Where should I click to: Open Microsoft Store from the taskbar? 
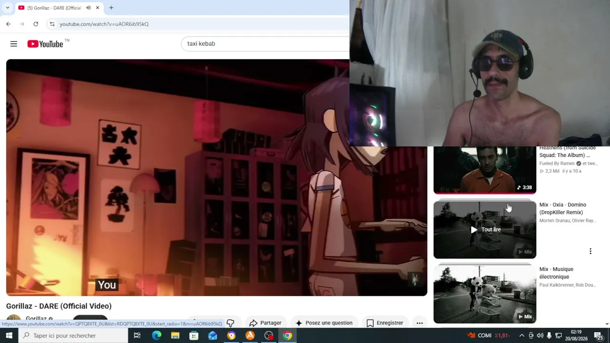194,335
